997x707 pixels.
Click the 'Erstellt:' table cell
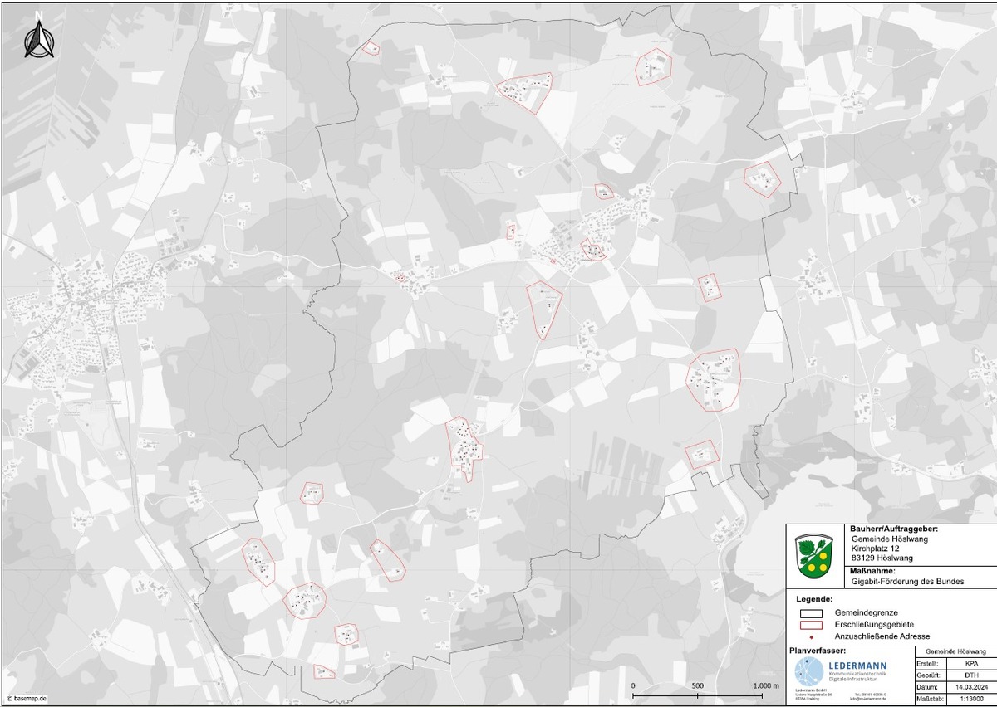pyautogui.click(x=931, y=664)
